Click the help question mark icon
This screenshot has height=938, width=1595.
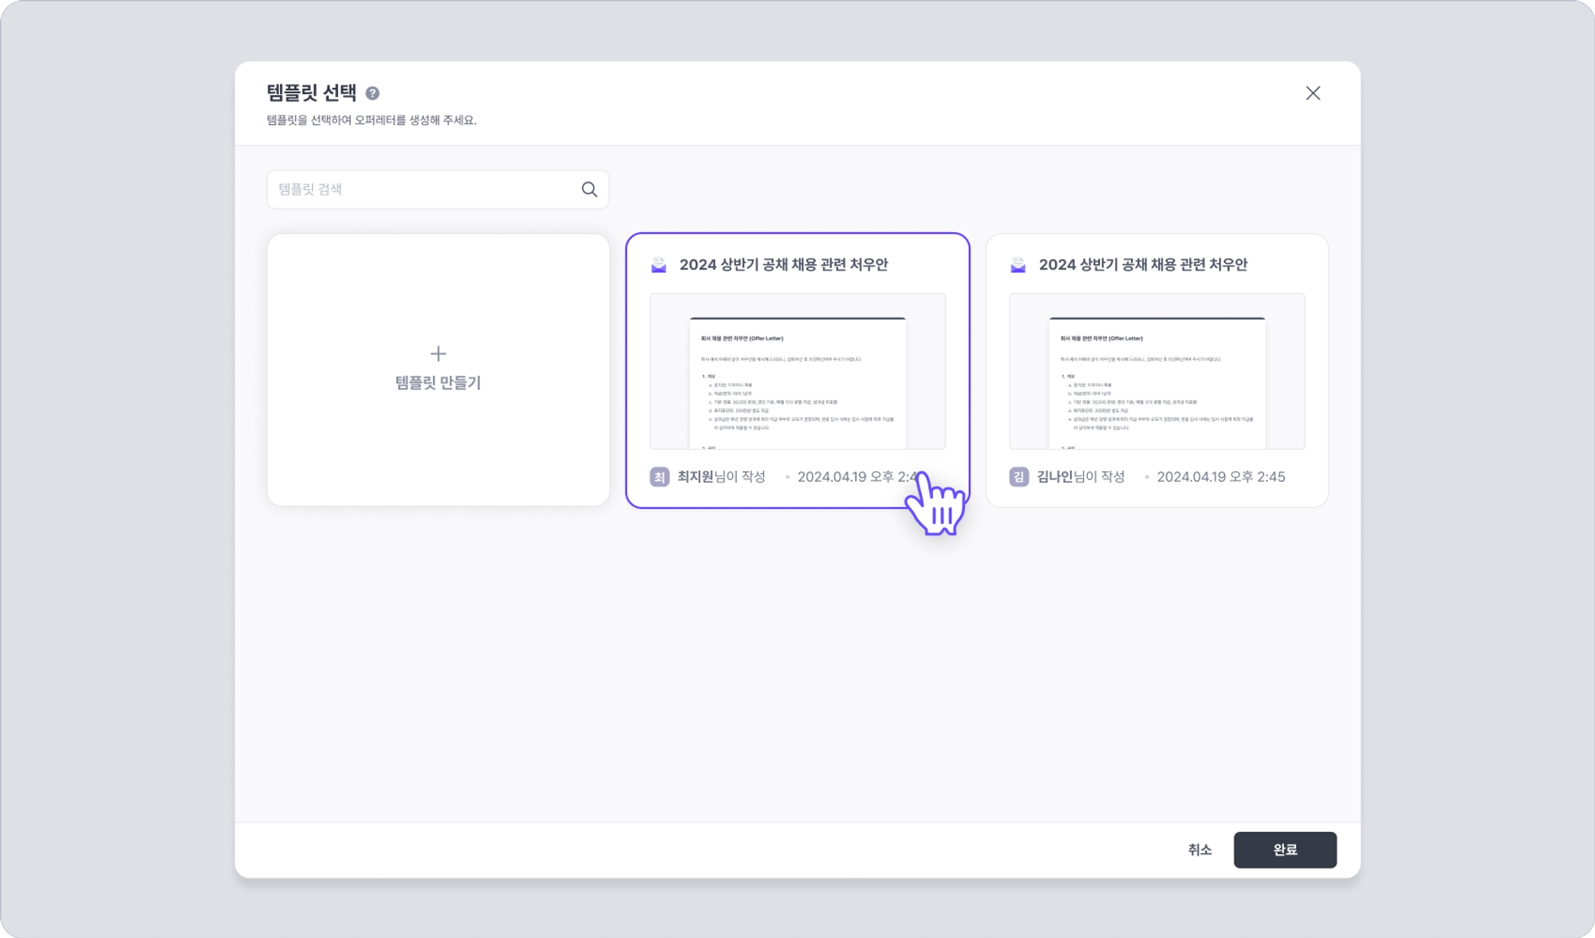click(372, 93)
